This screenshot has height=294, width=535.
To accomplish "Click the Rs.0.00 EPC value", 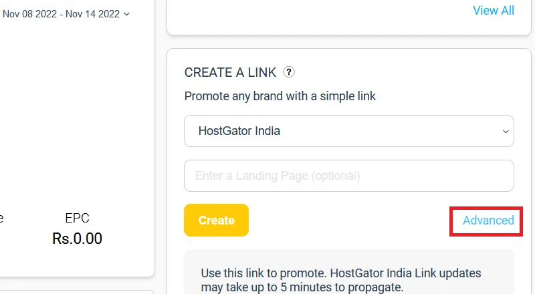I will coord(77,239).
